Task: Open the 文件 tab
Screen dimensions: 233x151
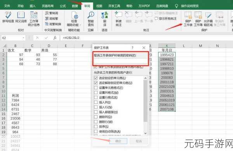Action: click(7, 6)
